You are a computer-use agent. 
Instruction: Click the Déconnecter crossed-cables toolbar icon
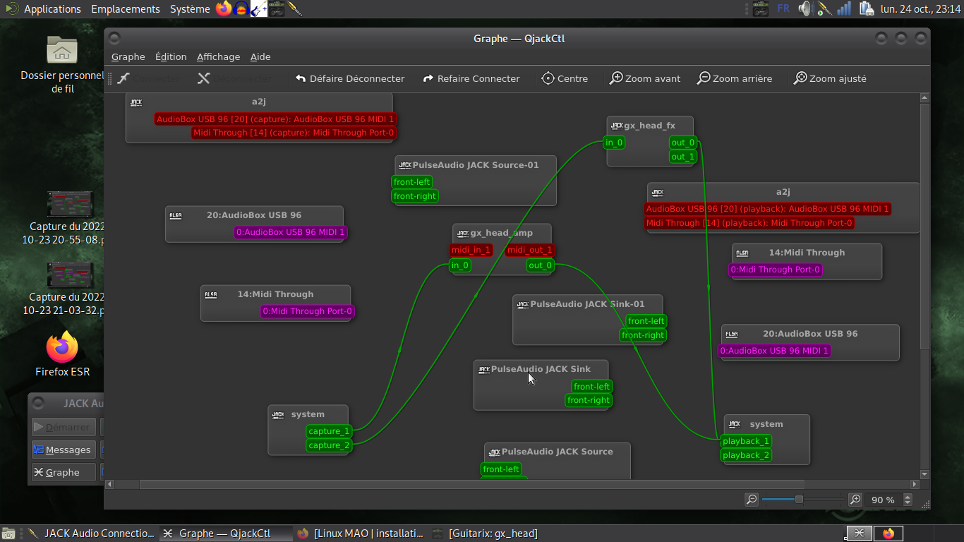click(x=204, y=78)
